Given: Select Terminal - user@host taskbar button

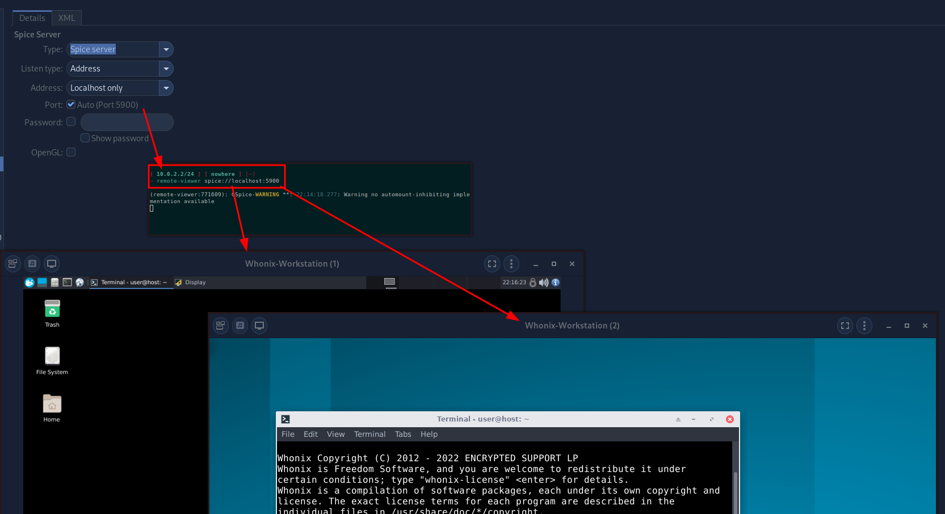Looking at the screenshot, I should point(130,283).
